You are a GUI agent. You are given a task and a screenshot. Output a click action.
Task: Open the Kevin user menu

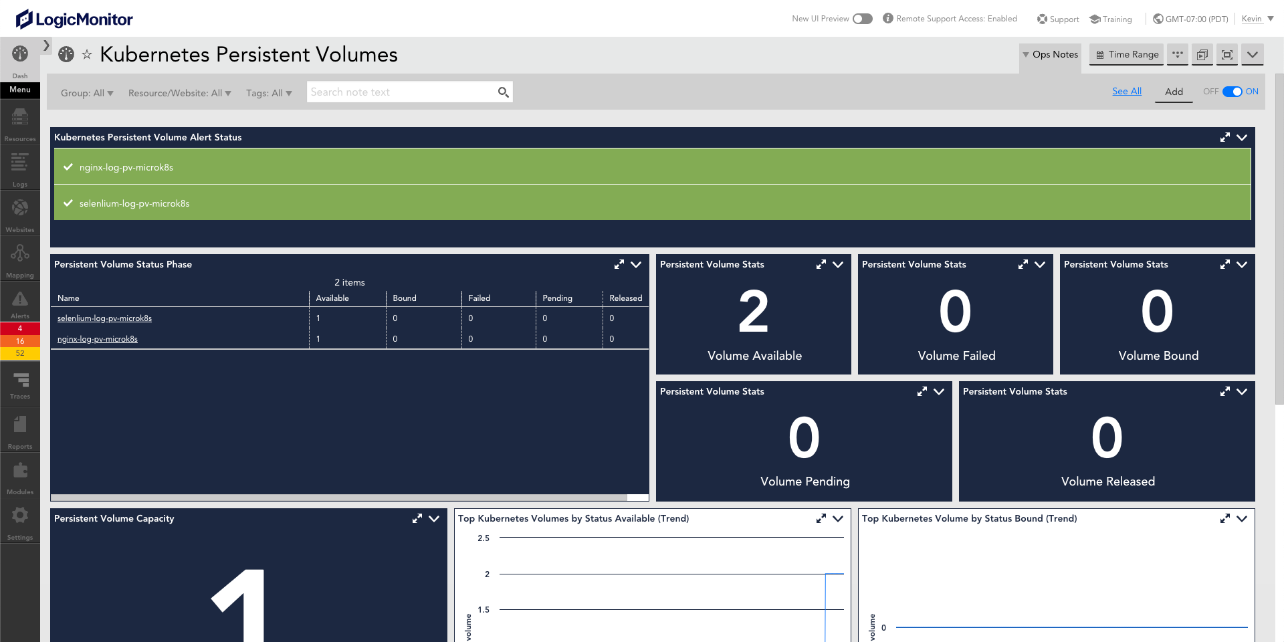tap(1257, 19)
